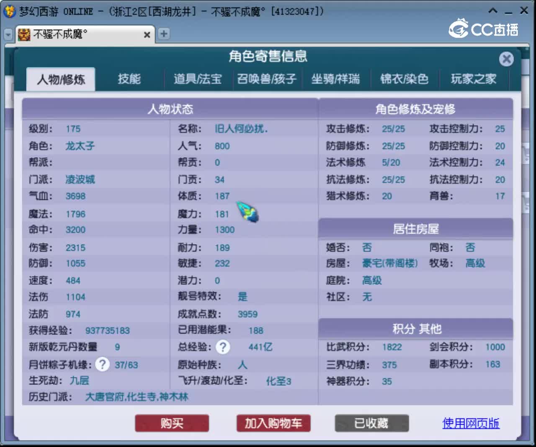The height and width of the screenshot is (447, 536).
Task: Click the 生死劫 value 九层
Action: pos(79,380)
